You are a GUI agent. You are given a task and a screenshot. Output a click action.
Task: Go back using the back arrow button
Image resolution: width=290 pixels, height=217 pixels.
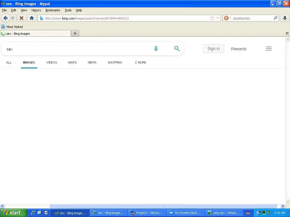click(6, 18)
